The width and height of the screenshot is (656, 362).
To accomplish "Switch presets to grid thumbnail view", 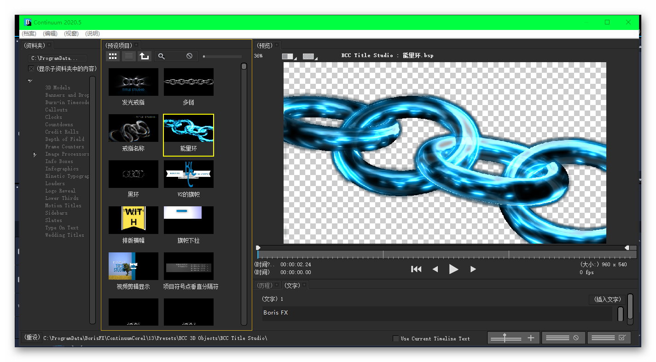I will tap(113, 56).
